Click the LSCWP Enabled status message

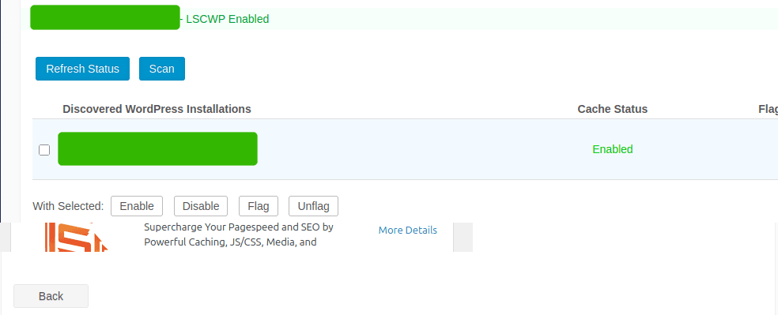pyautogui.click(x=227, y=19)
